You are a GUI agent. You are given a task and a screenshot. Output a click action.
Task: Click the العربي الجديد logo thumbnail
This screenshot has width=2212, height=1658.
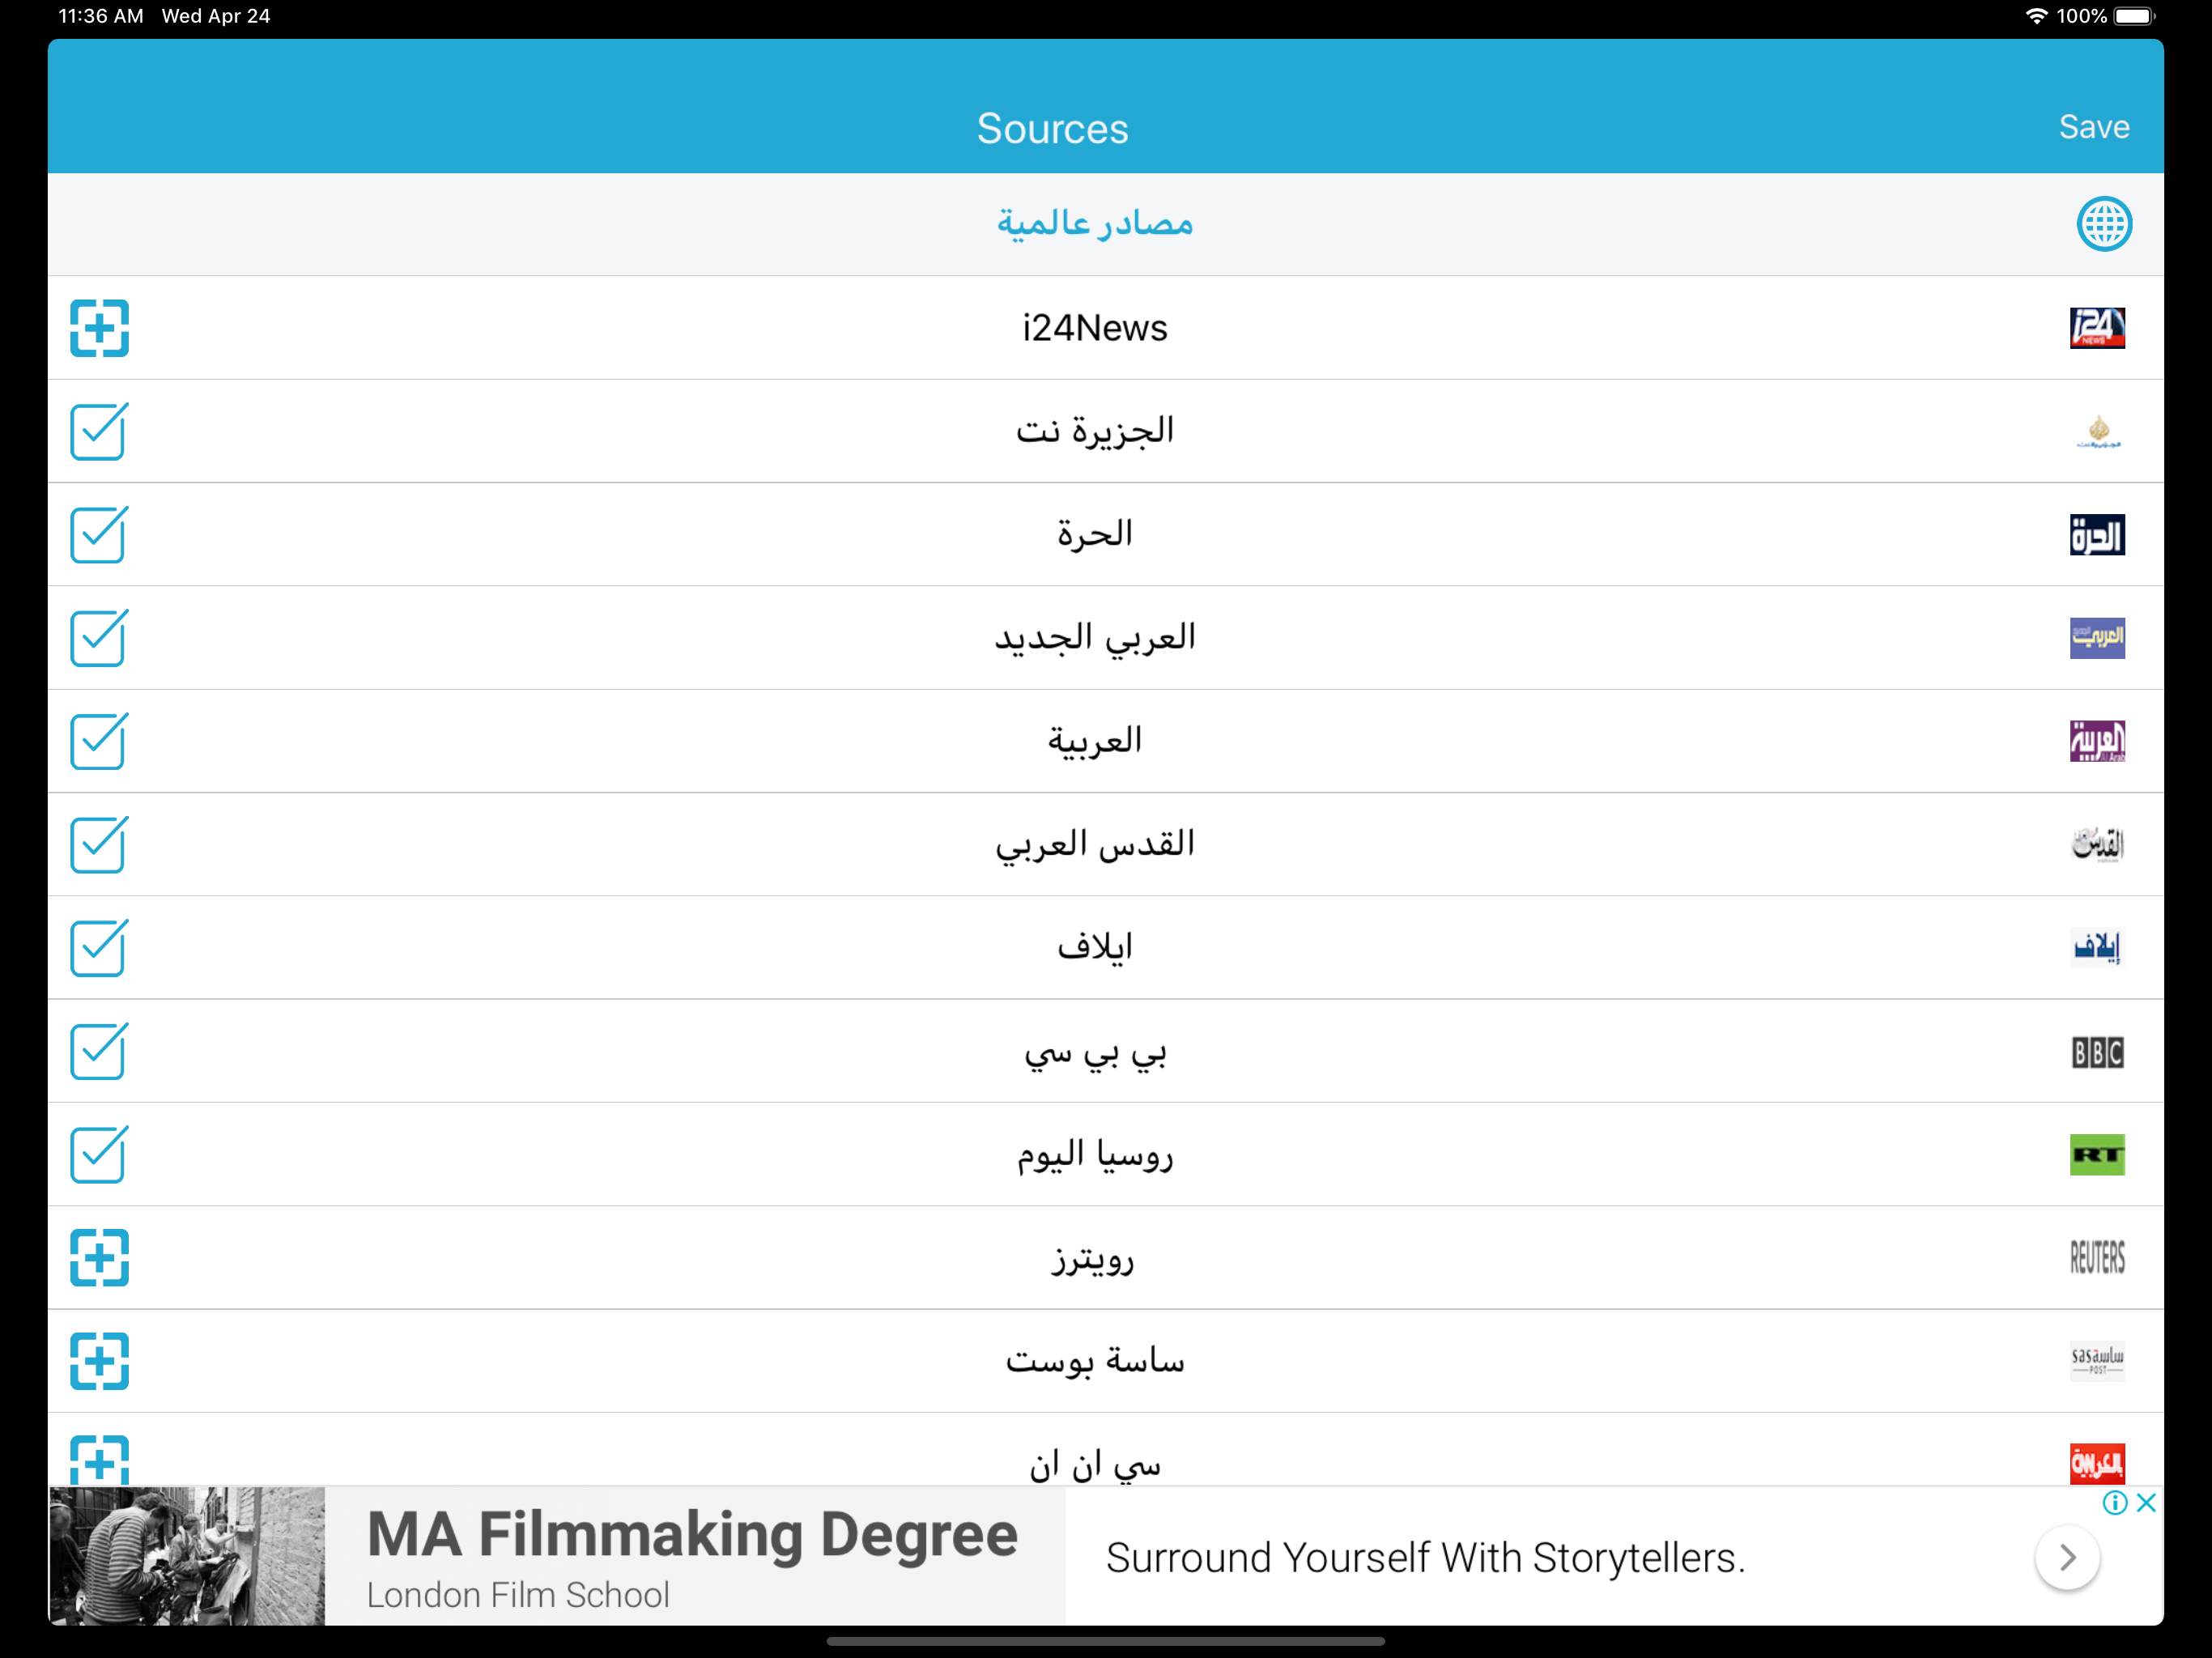pyautogui.click(x=2097, y=638)
